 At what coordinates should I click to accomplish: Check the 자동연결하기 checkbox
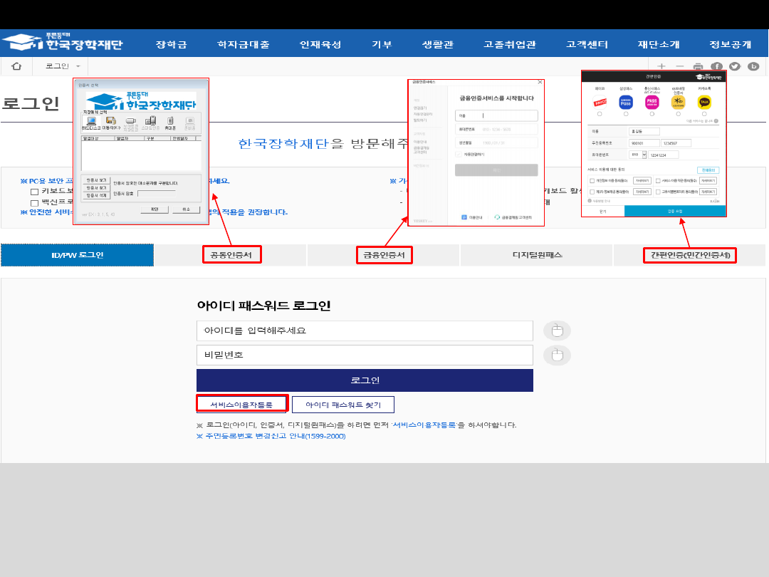[458, 154]
